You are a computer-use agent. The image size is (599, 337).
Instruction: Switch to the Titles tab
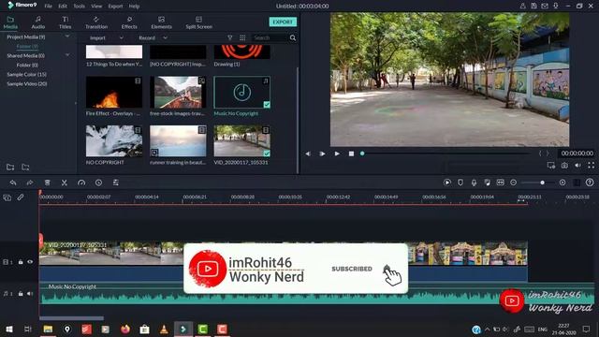(x=65, y=22)
